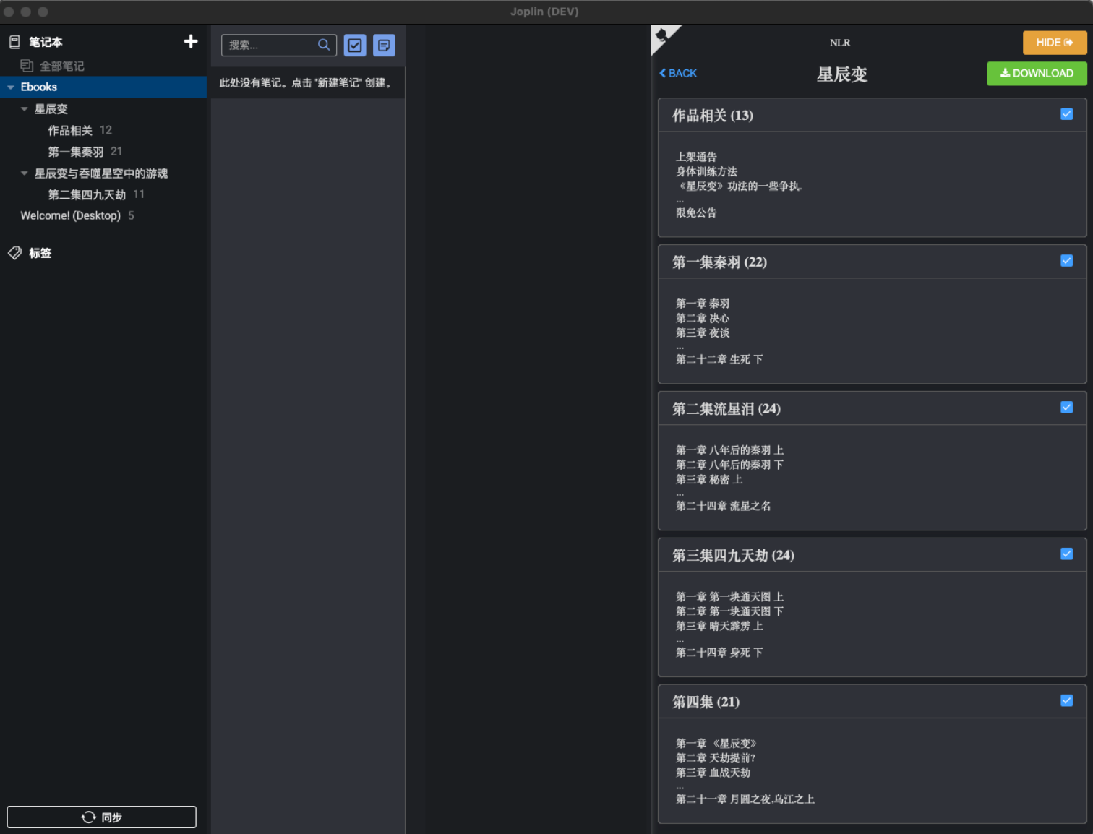Select Welcome! (Desktop) notebook
This screenshot has height=834, width=1093.
pos(70,215)
